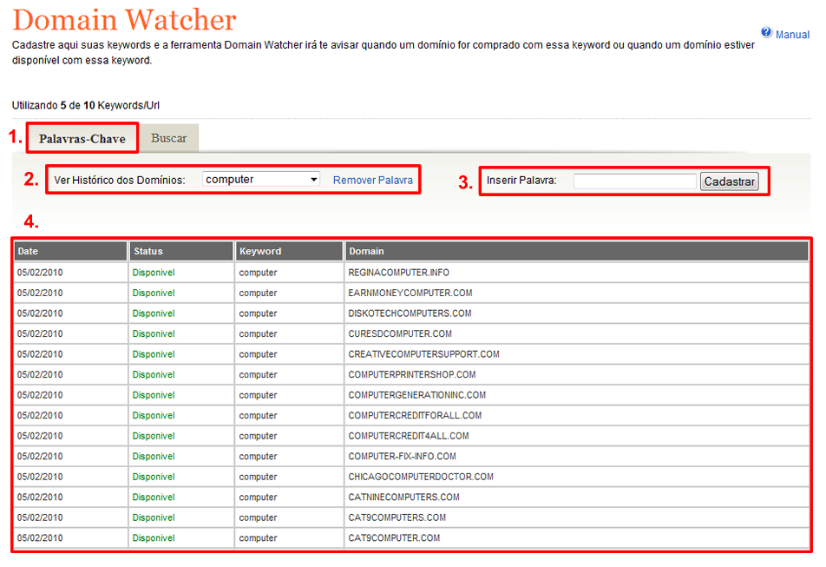
Task: Click the CHICAGOCOMPUTERDOCTOR.COM domain entry
Action: tap(421, 477)
